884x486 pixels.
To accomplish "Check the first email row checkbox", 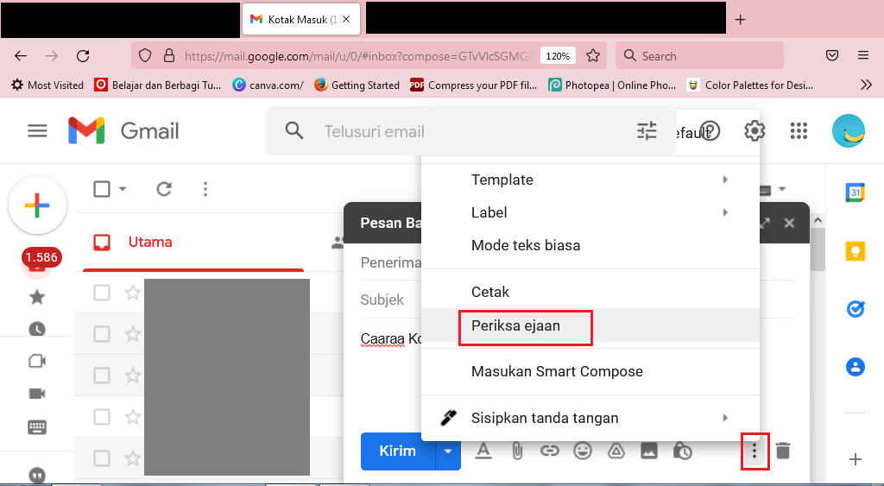I will (x=102, y=293).
